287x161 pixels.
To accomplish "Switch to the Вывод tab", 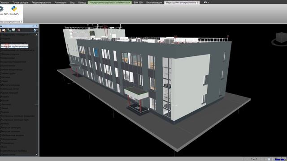I will pos(82,3).
